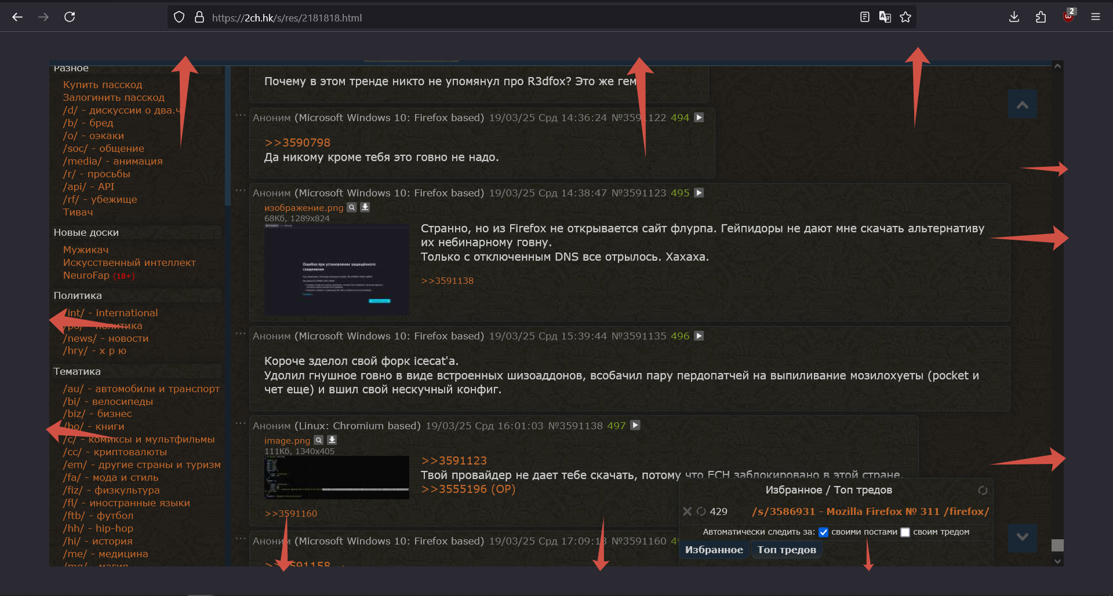Click post number №3591123
This screenshot has width=1113, height=596.
[x=639, y=193]
